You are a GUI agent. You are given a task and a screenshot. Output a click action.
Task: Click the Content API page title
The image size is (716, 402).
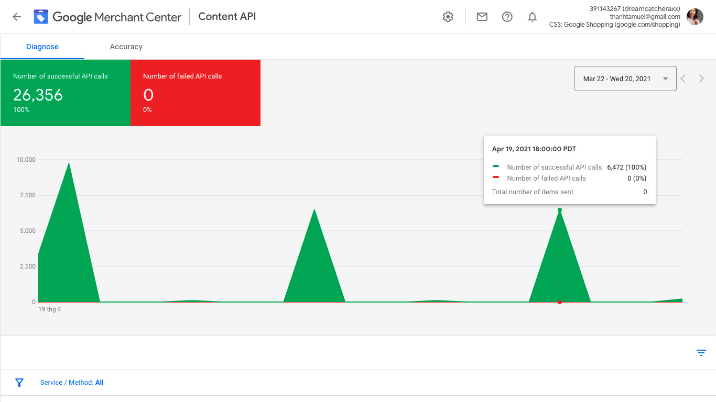tap(227, 16)
